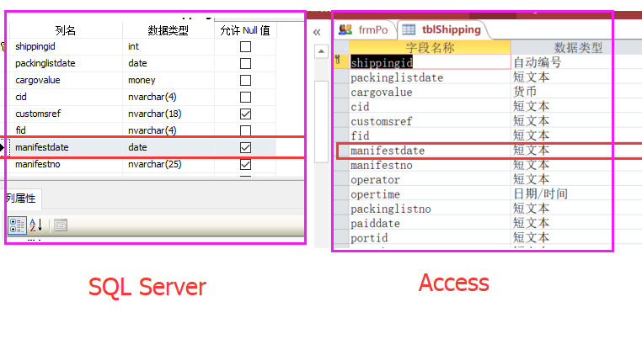Click the primary key icon beside Access shippingid
The height and width of the screenshot is (339, 642).
point(338,60)
